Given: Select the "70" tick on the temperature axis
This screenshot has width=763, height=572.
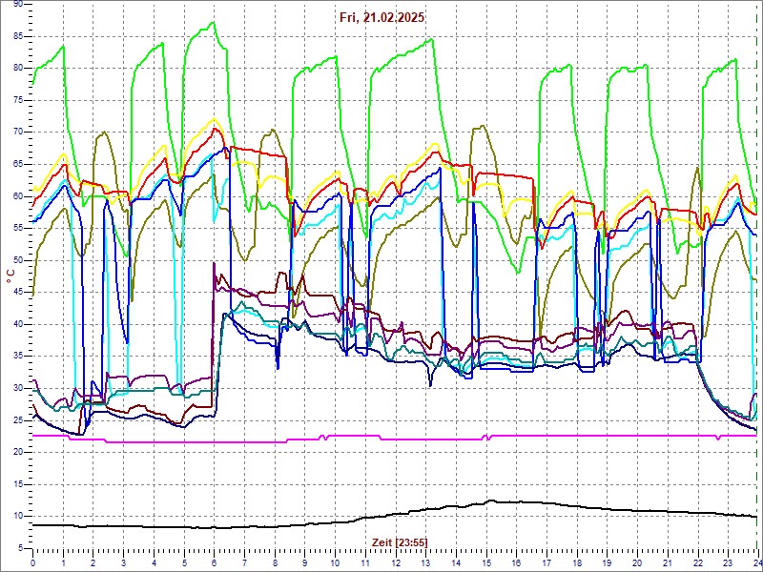Looking at the screenshot, I should (x=18, y=132).
